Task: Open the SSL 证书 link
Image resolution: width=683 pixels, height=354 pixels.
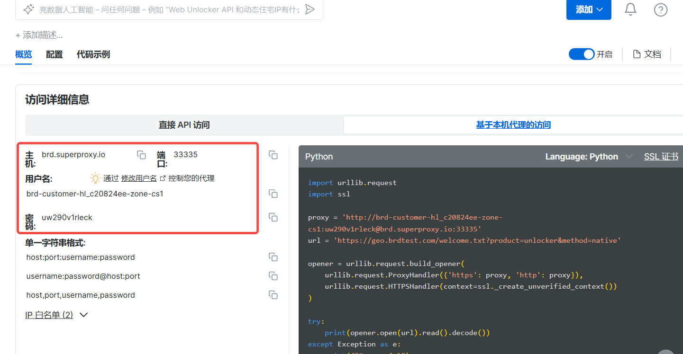Action: [661, 157]
